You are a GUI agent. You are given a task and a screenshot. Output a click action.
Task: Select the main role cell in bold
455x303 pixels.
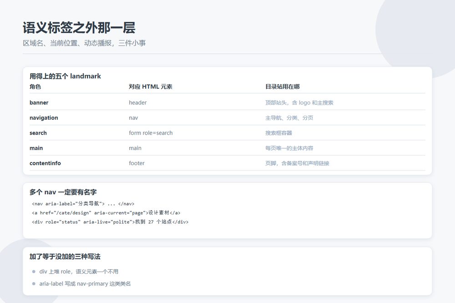(x=36, y=148)
